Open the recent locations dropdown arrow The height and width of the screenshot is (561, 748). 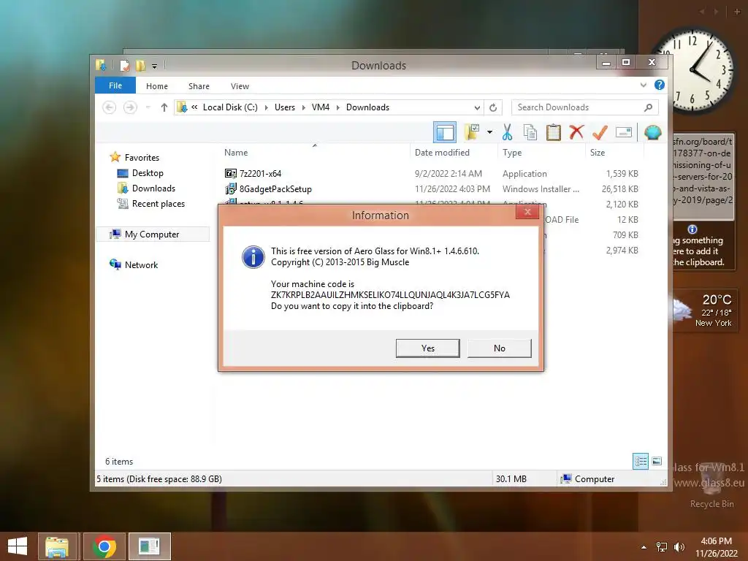click(148, 107)
